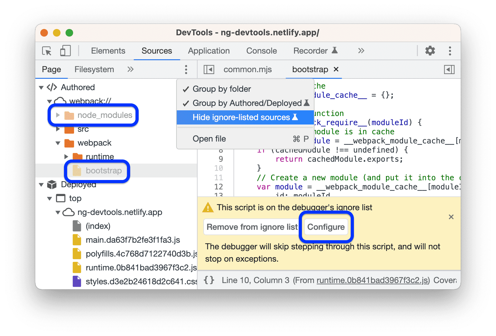Click Remove from ignore list button
The height and width of the screenshot is (336, 496).
tap(252, 227)
